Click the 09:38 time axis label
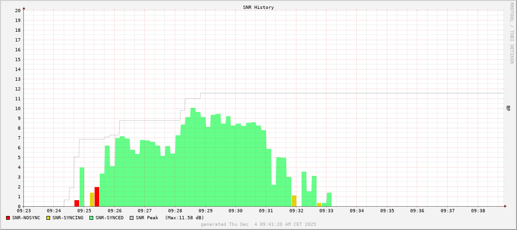Image resolution: width=517 pixels, height=230 pixels. click(478, 211)
